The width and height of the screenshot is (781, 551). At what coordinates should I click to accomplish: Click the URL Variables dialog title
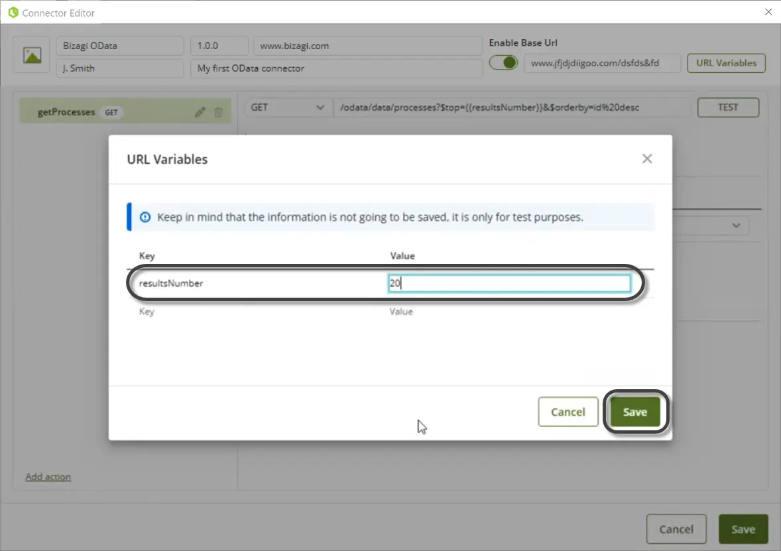click(x=167, y=159)
